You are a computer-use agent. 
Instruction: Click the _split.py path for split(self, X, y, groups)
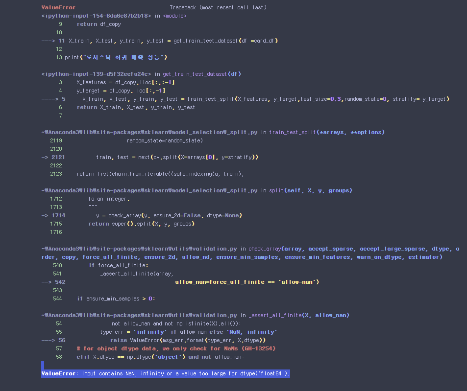[149, 190]
